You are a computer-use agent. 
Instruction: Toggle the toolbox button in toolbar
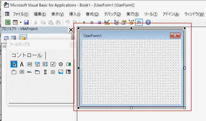(x=139, y=22)
